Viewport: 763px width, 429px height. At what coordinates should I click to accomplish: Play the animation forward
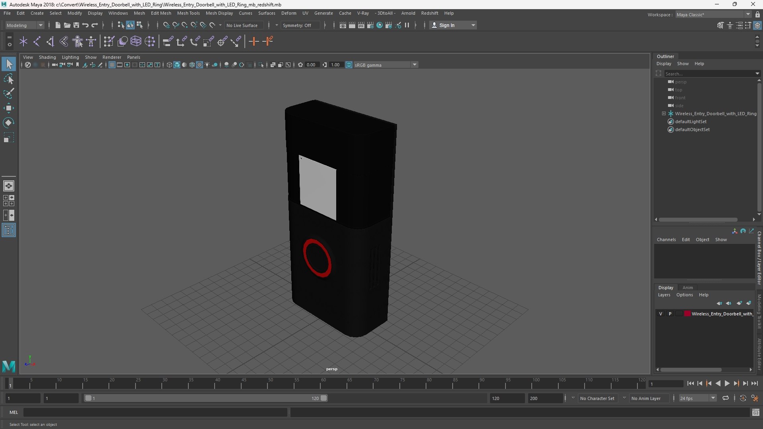pyautogui.click(x=727, y=383)
